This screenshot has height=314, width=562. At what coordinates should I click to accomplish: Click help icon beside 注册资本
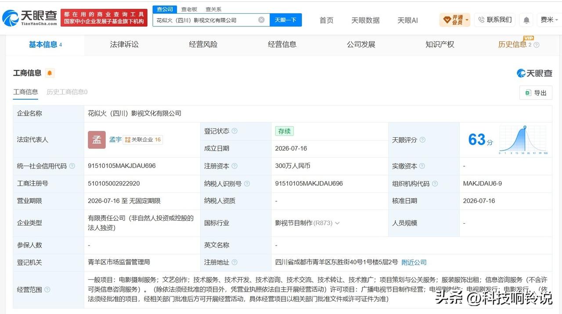coord(234,166)
